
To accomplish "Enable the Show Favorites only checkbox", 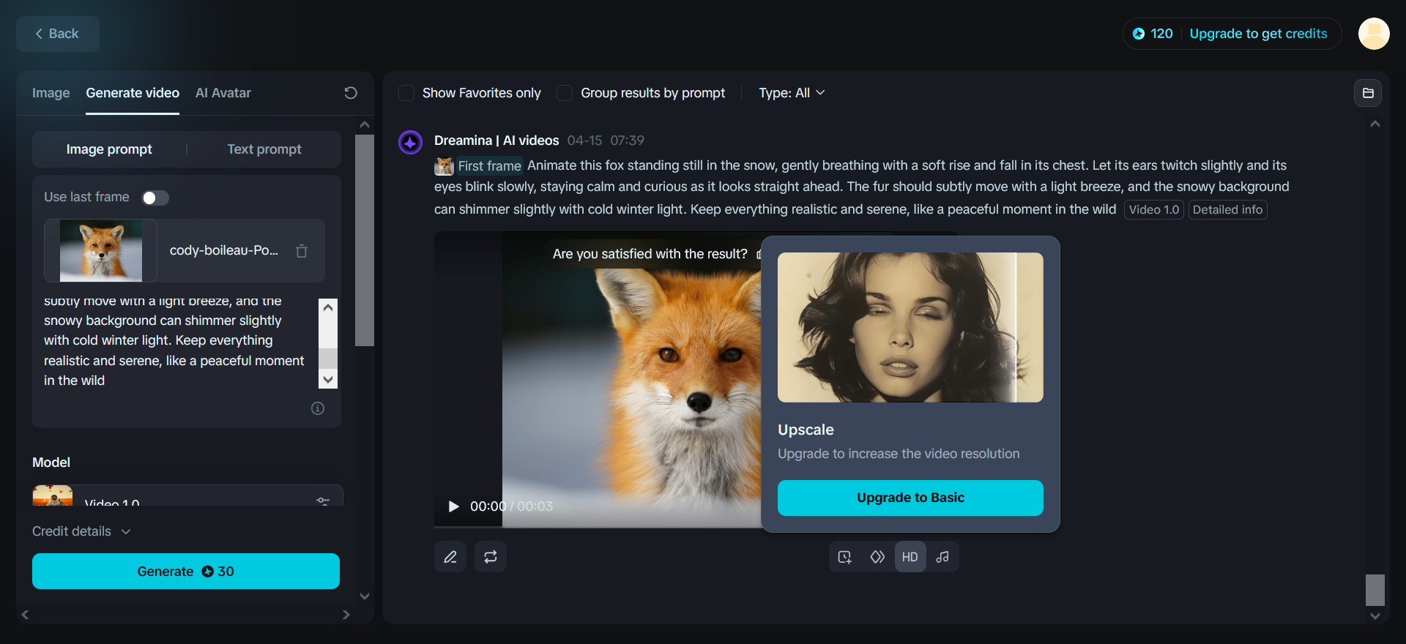I will pos(406,93).
